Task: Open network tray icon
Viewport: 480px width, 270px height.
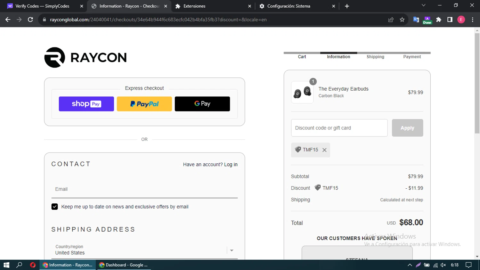Action: [x=435, y=265]
